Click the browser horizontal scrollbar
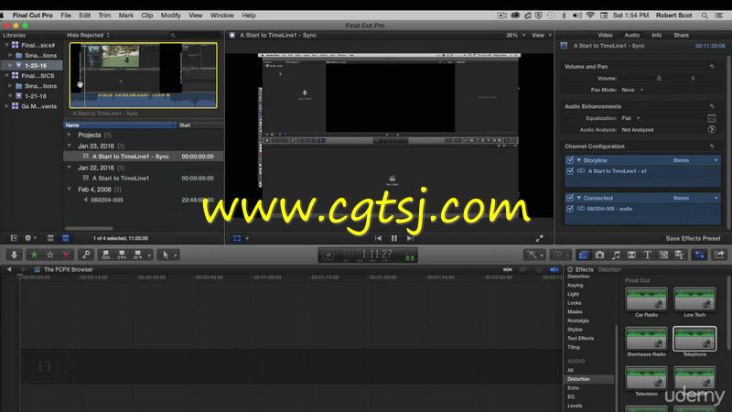This screenshot has width=732, height=412. 89,228
